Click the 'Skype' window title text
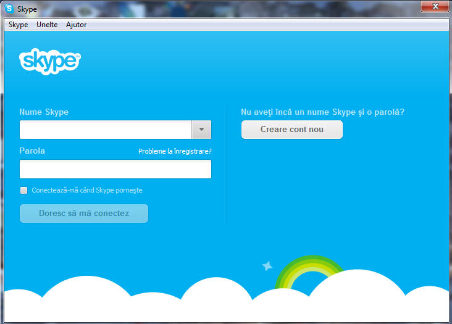The image size is (452, 324). pyautogui.click(x=27, y=9)
